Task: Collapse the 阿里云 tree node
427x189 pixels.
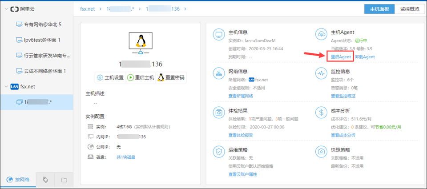Action: [x=6, y=9]
